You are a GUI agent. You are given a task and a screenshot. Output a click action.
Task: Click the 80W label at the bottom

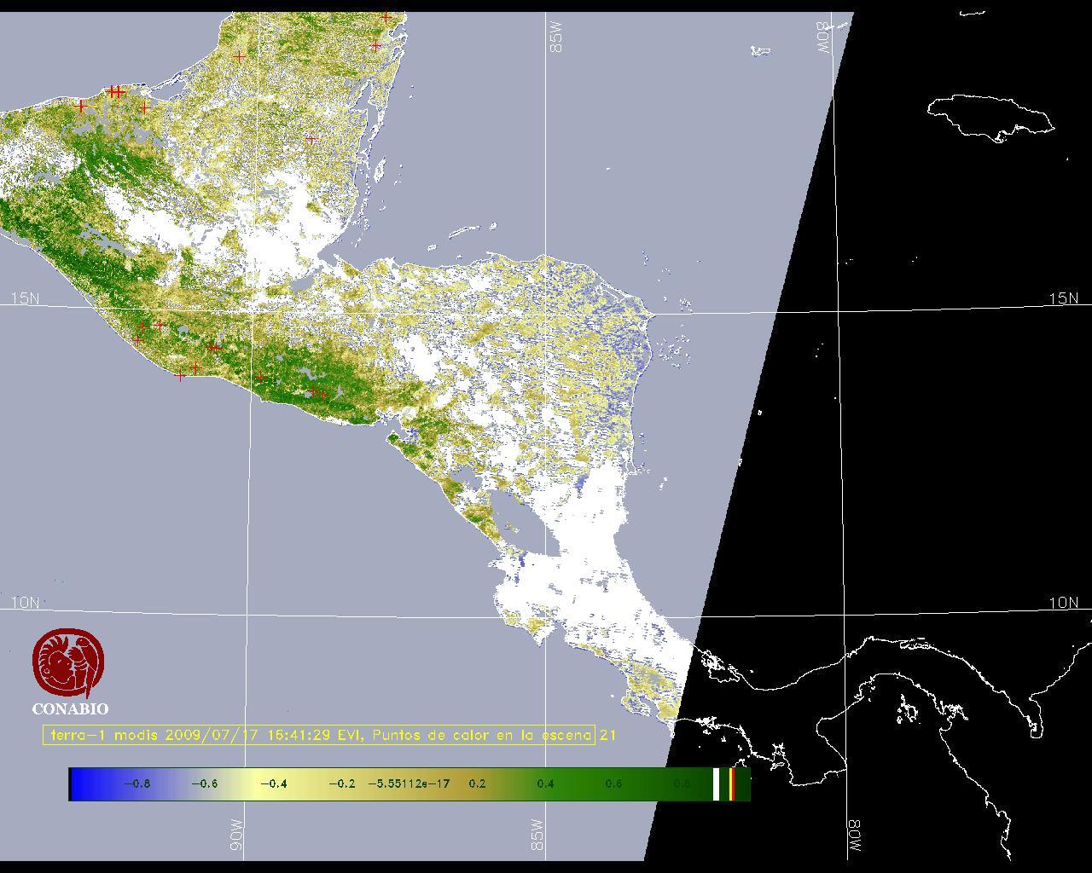pos(854,837)
